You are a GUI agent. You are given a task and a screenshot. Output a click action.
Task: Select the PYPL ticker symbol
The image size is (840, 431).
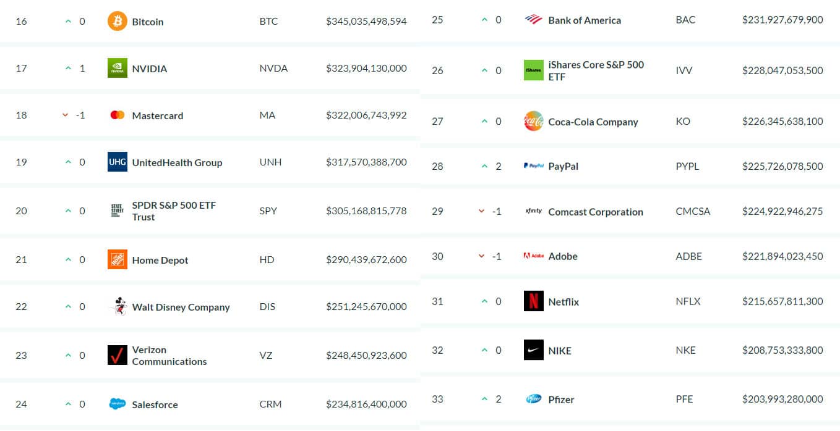point(687,166)
